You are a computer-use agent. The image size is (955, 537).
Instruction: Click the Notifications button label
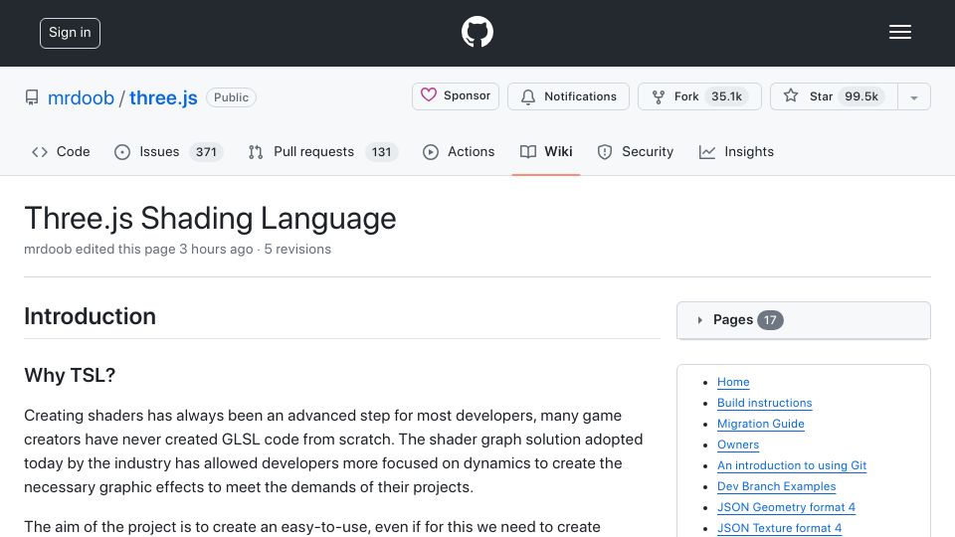point(580,96)
